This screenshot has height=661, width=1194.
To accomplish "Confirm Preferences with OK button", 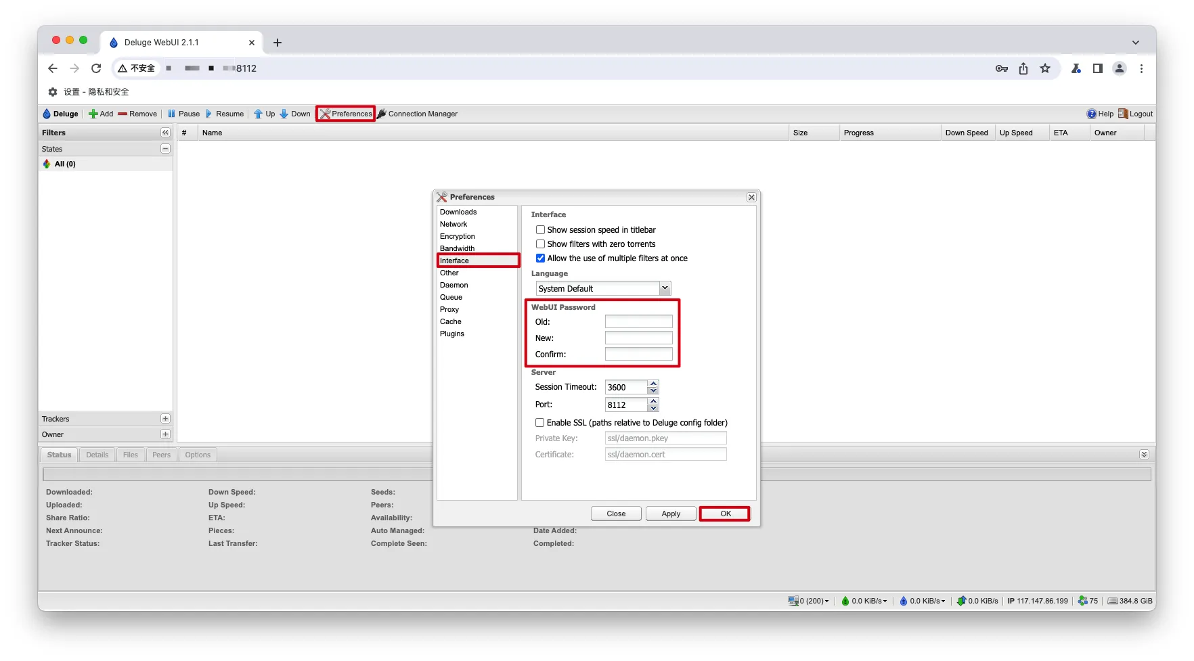I will 725,514.
